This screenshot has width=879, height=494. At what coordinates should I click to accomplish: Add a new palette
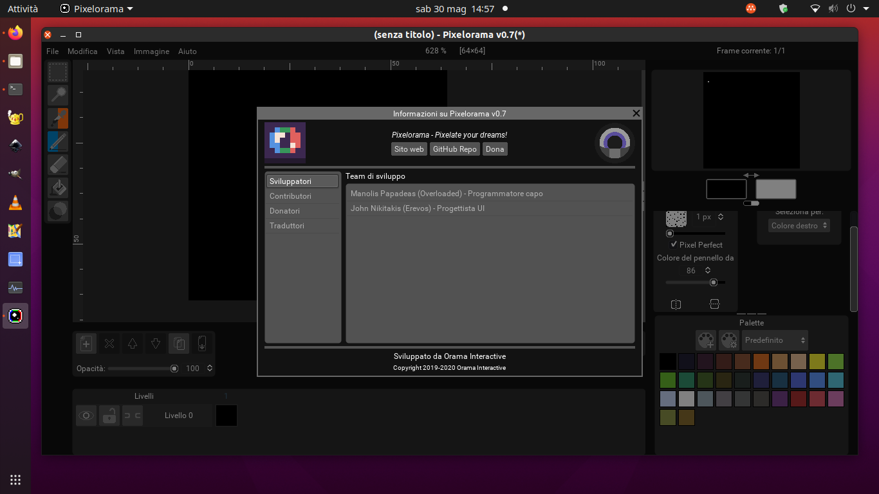(706, 340)
